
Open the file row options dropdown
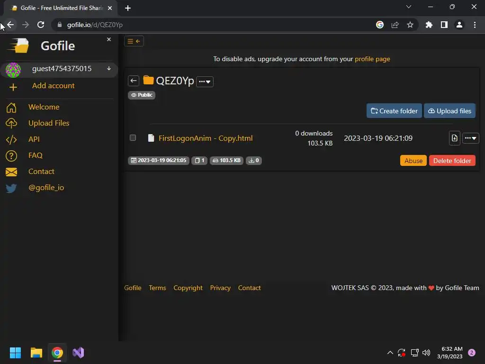point(470,138)
